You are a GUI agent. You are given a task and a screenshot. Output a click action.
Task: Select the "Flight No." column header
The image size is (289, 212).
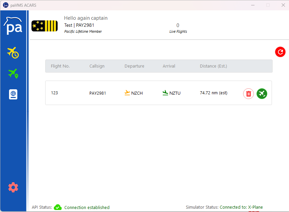tap(60, 66)
